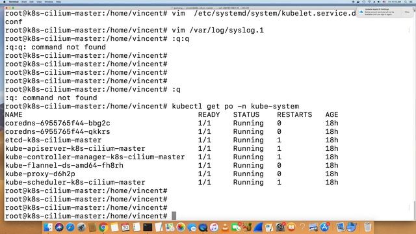The image size is (416, 234).
Task: Click ':q:q: command not found' line
Action: (x=55, y=47)
